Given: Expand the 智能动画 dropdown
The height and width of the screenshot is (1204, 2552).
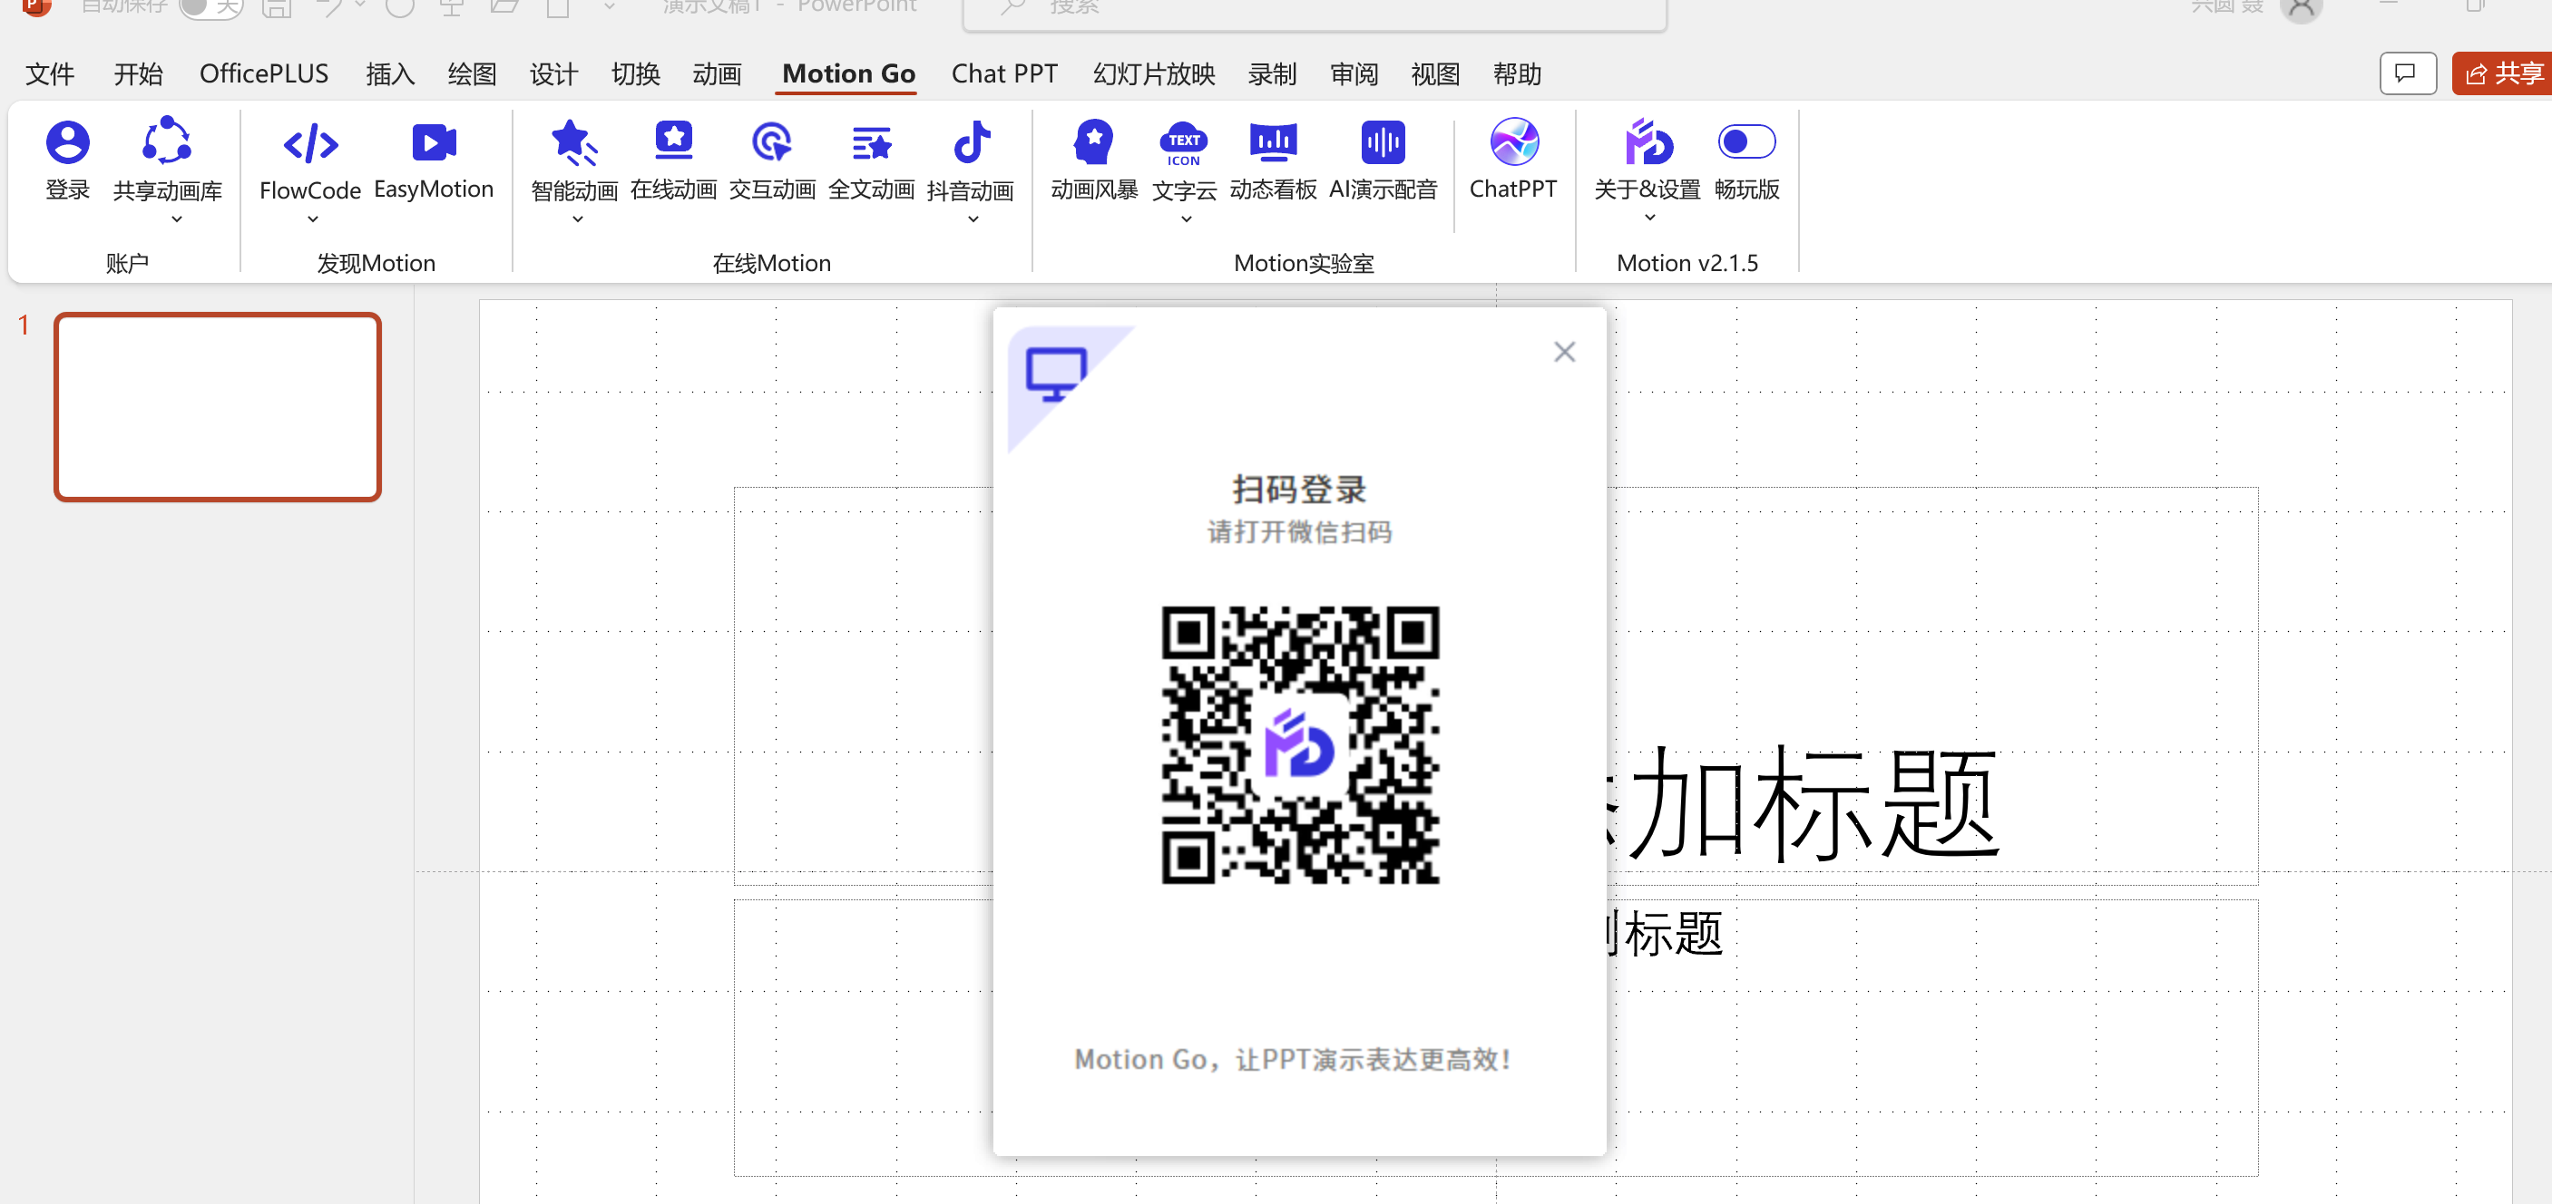Looking at the screenshot, I should 577,218.
